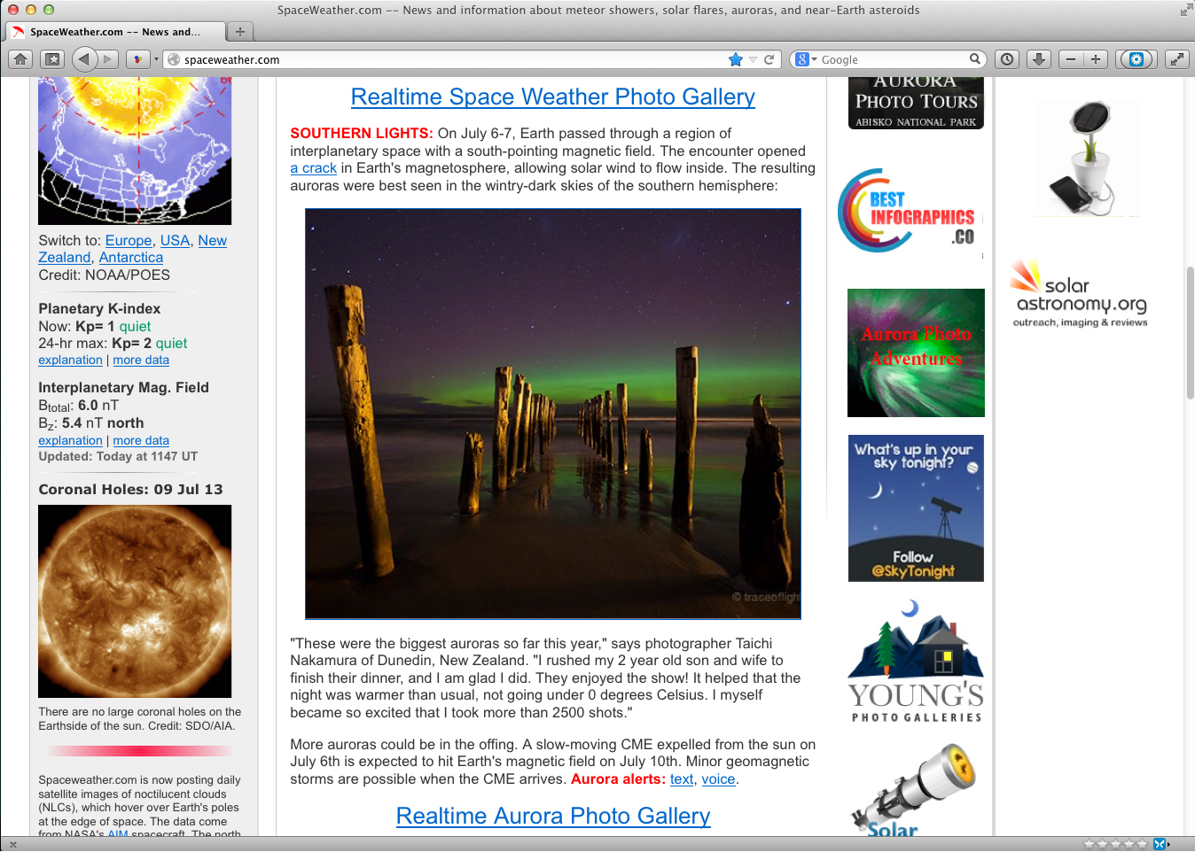Click the blue bookmark star in address bar
Viewport: 1195px width, 852px height.
click(735, 59)
